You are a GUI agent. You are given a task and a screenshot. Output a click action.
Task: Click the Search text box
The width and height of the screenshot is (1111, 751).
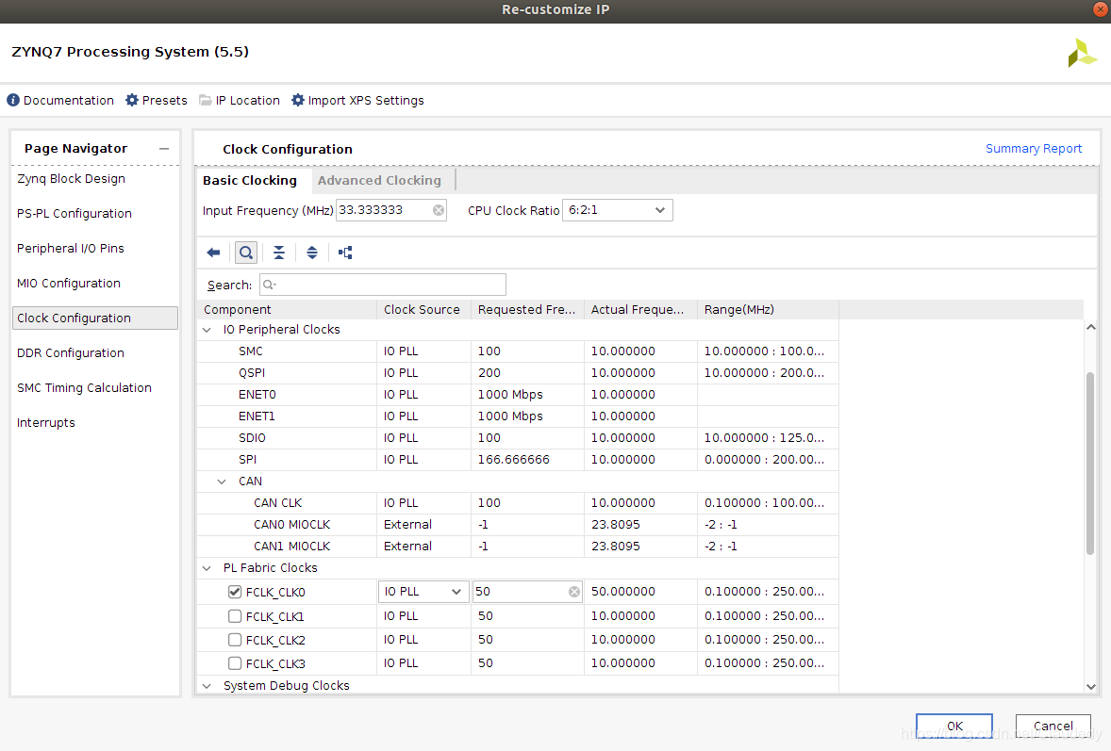[383, 285]
